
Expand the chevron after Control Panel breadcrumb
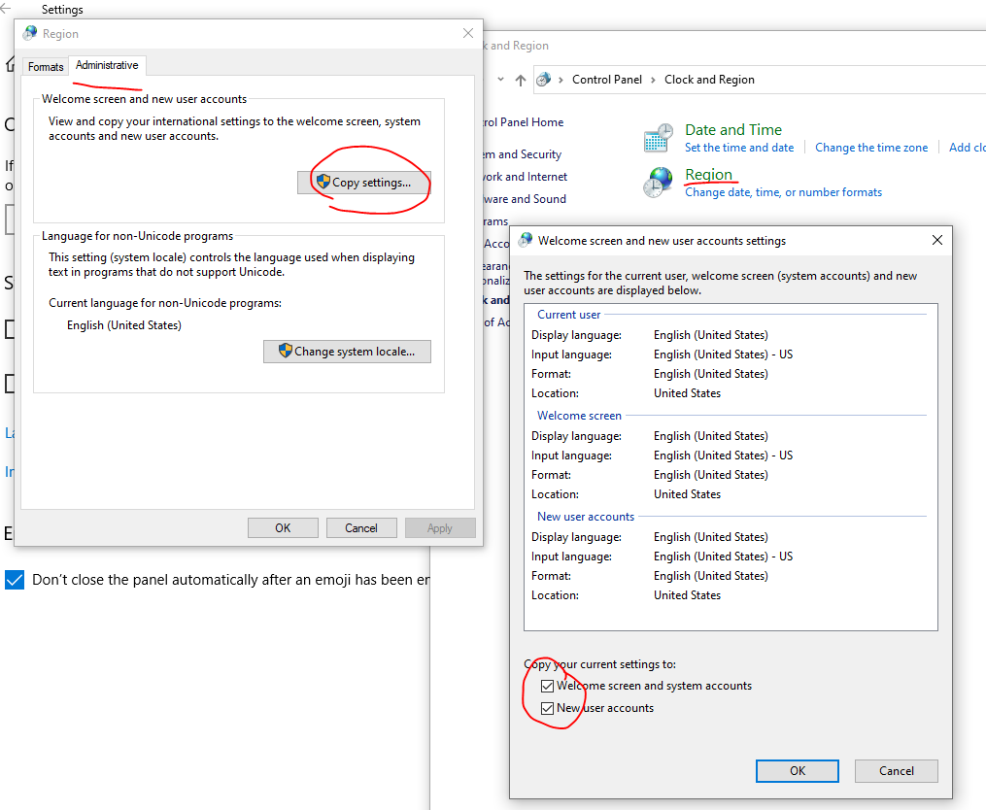tap(653, 80)
